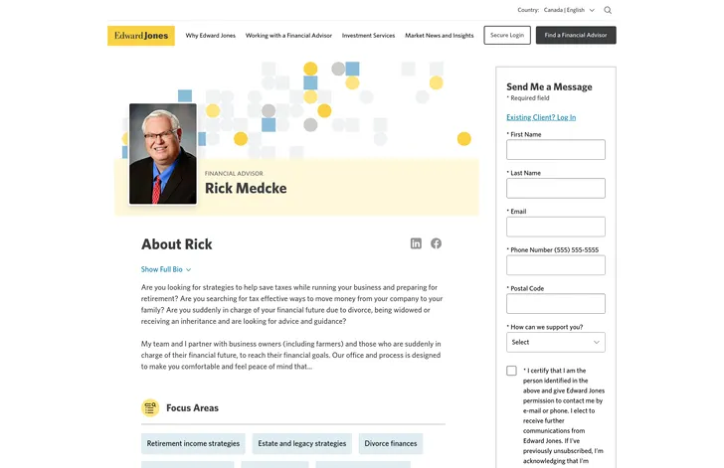This screenshot has width=724, height=468.
Task: Click the Focus Areas list icon
Action: [150, 408]
